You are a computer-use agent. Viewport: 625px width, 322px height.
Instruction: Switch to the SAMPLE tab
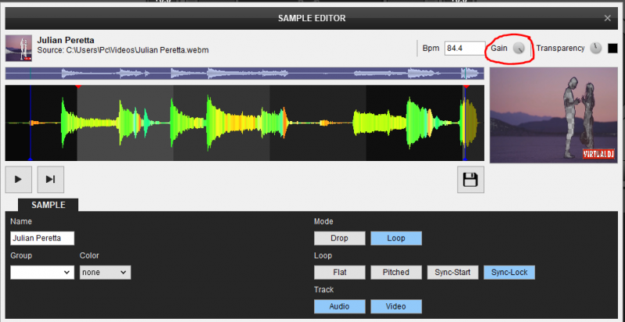click(48, 206)
